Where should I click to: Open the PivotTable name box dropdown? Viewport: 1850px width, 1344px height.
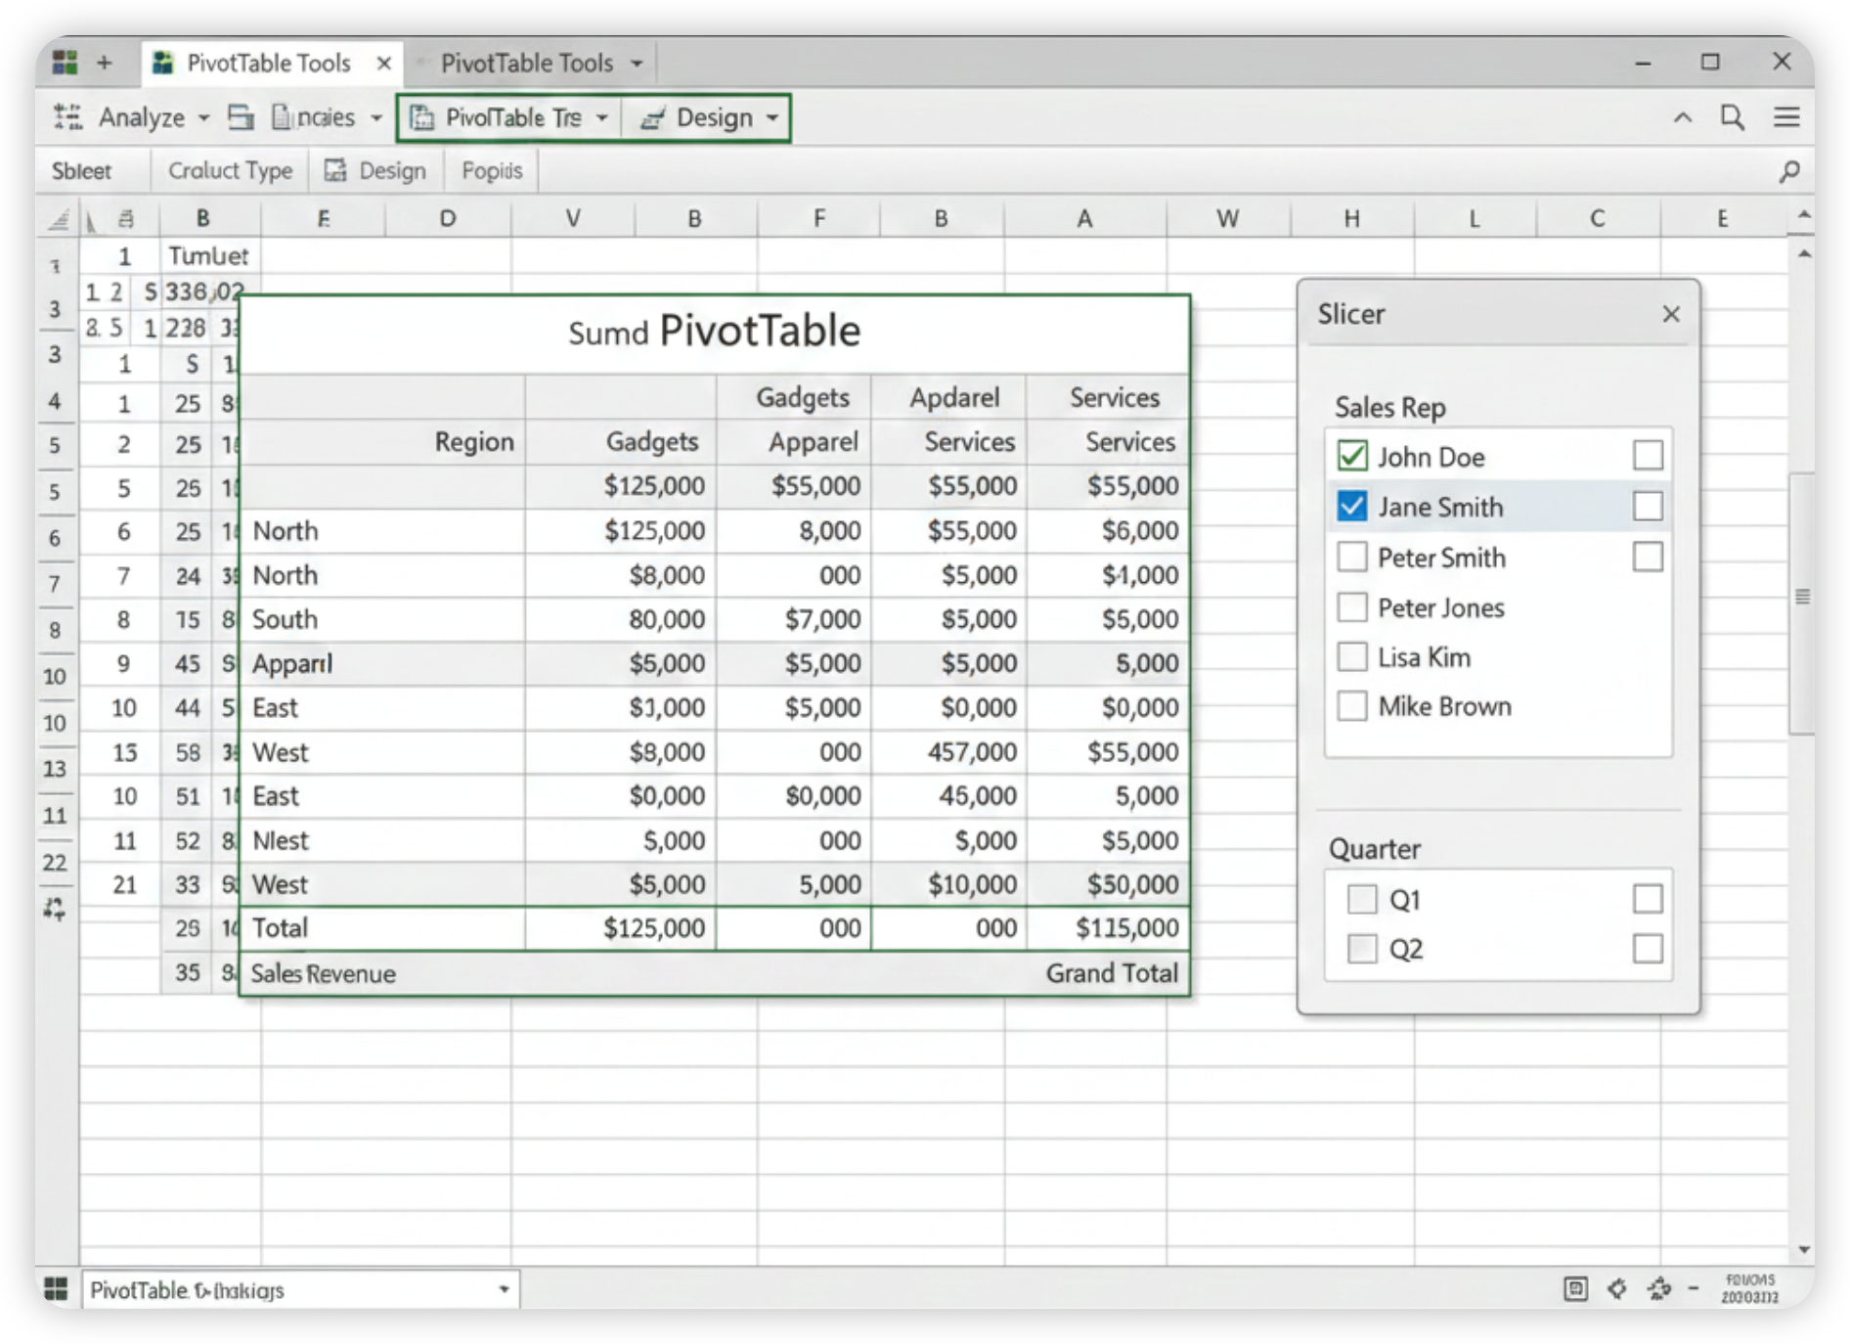504,1289
